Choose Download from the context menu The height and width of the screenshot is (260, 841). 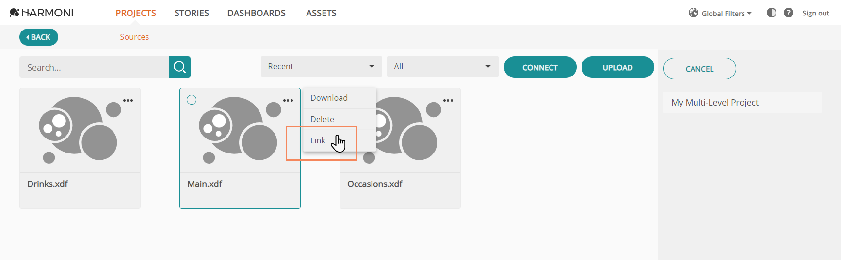340,98
